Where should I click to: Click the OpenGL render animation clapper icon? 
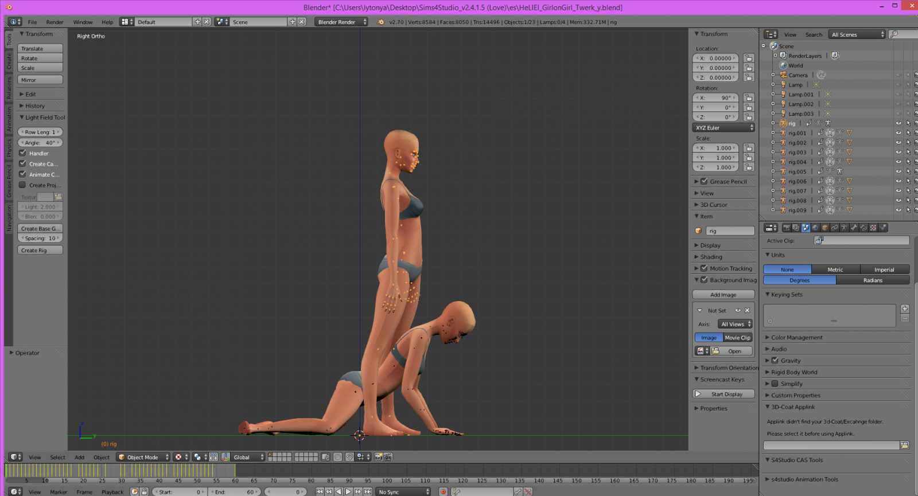[388, 457]
